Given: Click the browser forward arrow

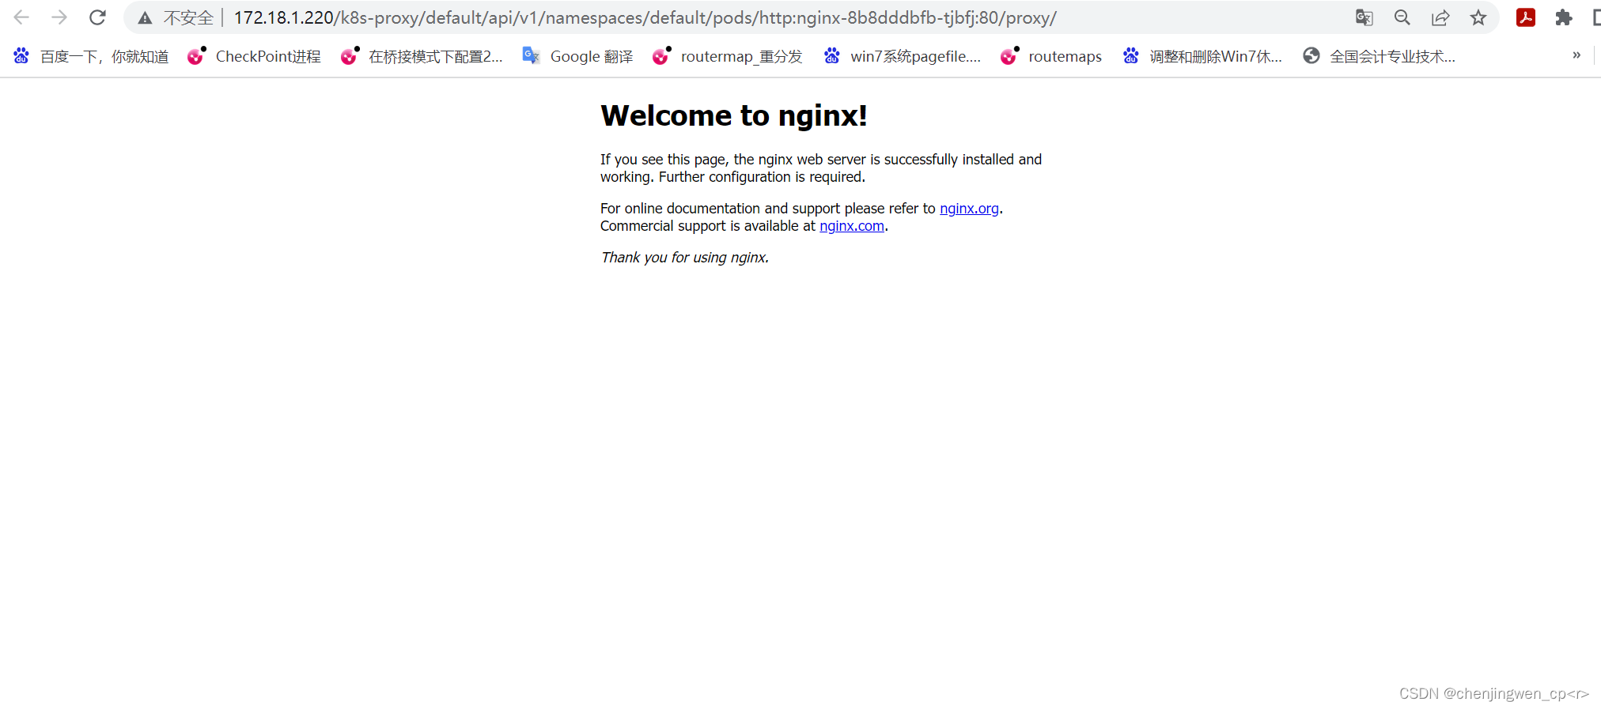Looking at the screenshot, I should [59, 17].
